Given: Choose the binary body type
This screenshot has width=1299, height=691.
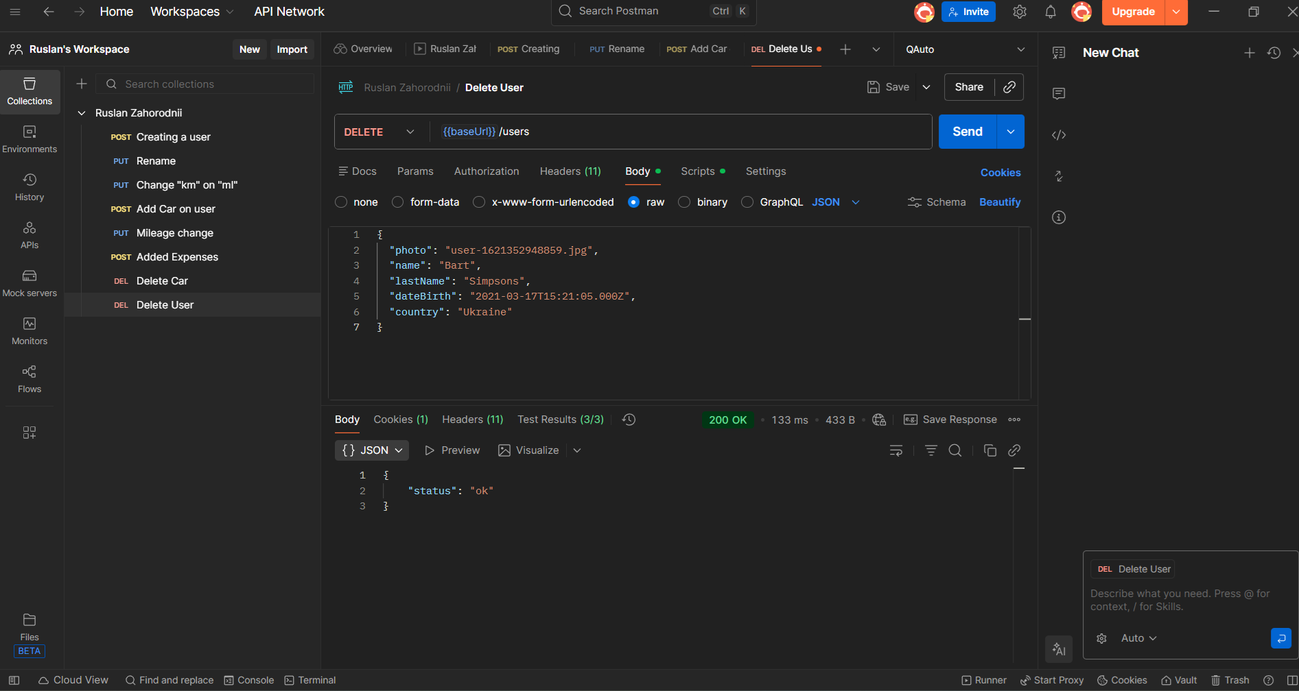Looking at the screenshot, I should [x=684, y=202].
